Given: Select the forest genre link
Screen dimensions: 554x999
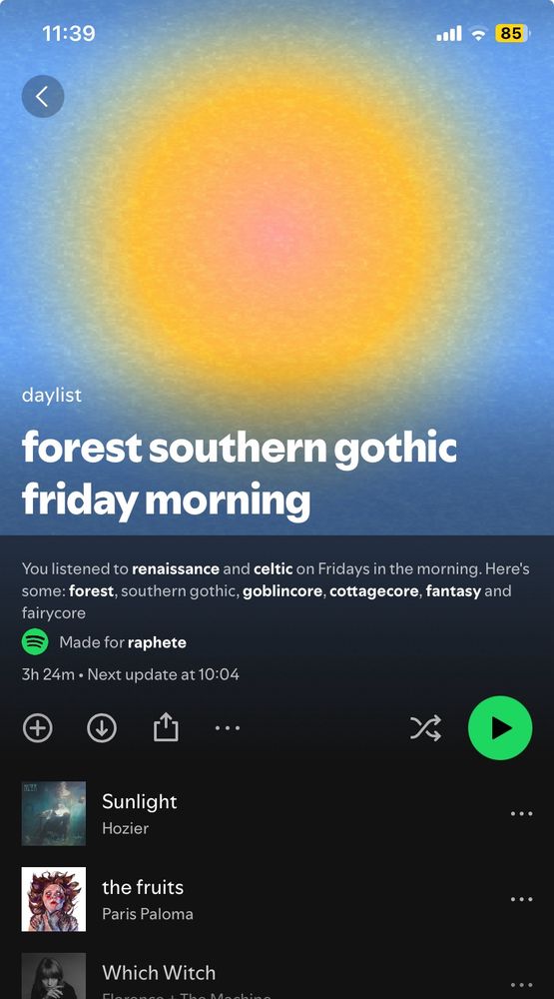Looking at the screenshot, I should [x=92, y=591].
